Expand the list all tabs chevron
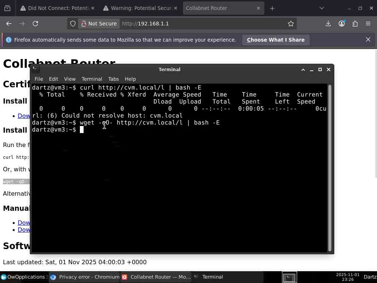The height and width of the screenshot is (283, 377). [x=321, y=8]
